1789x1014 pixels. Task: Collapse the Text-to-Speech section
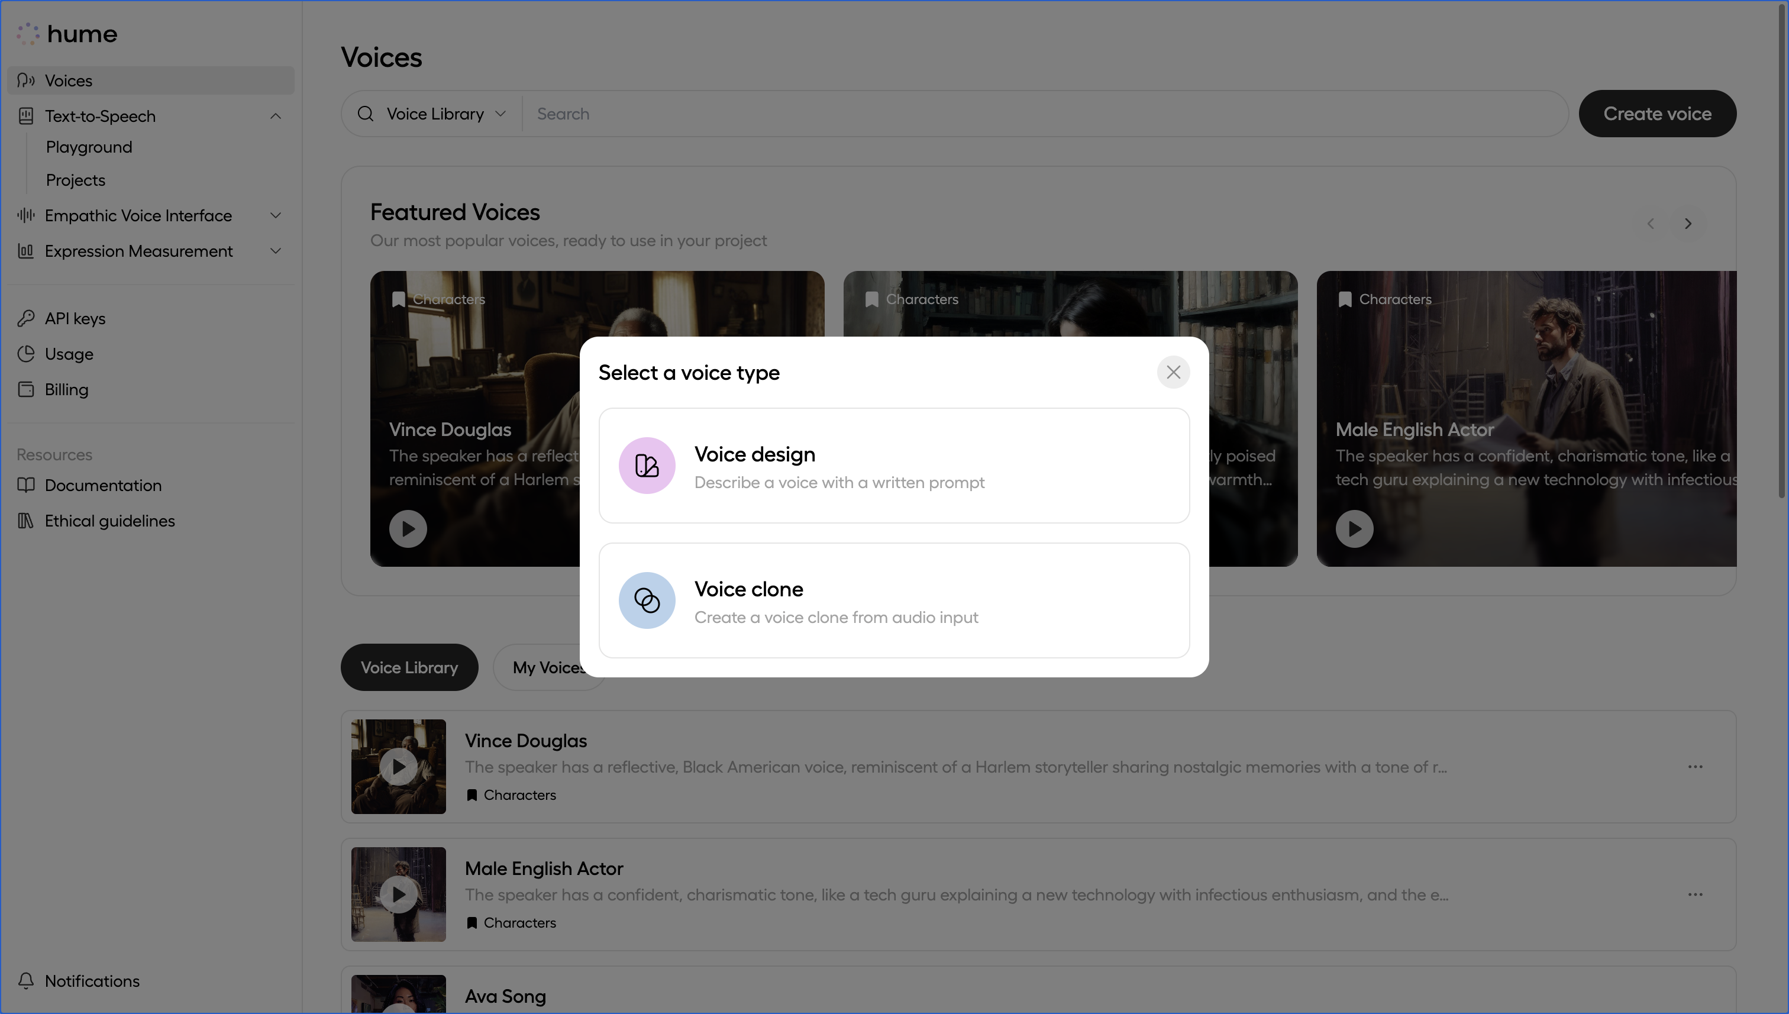[x=275, y=115]
